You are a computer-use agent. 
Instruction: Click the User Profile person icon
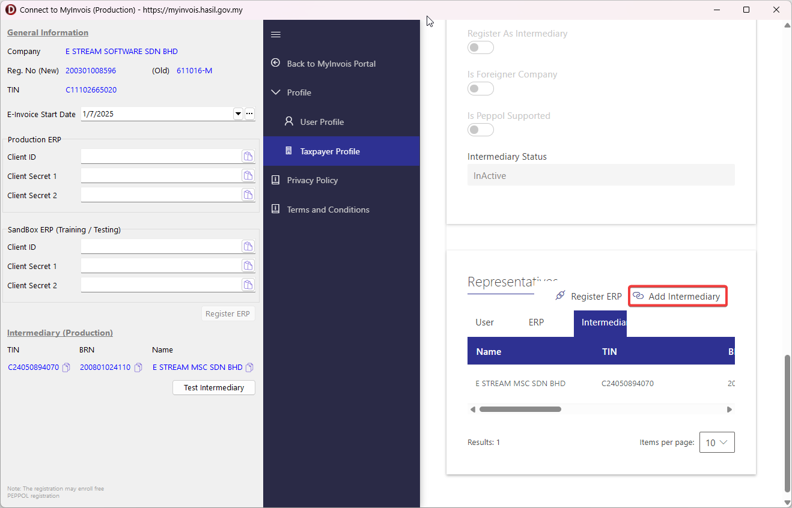pos(289,121)
